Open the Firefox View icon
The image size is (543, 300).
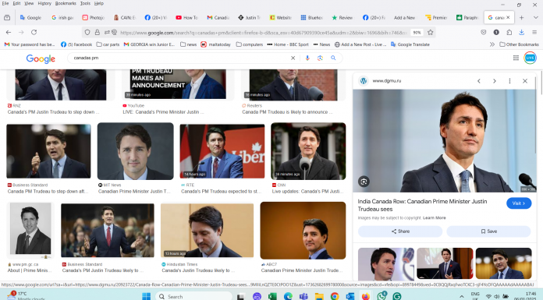7,17
